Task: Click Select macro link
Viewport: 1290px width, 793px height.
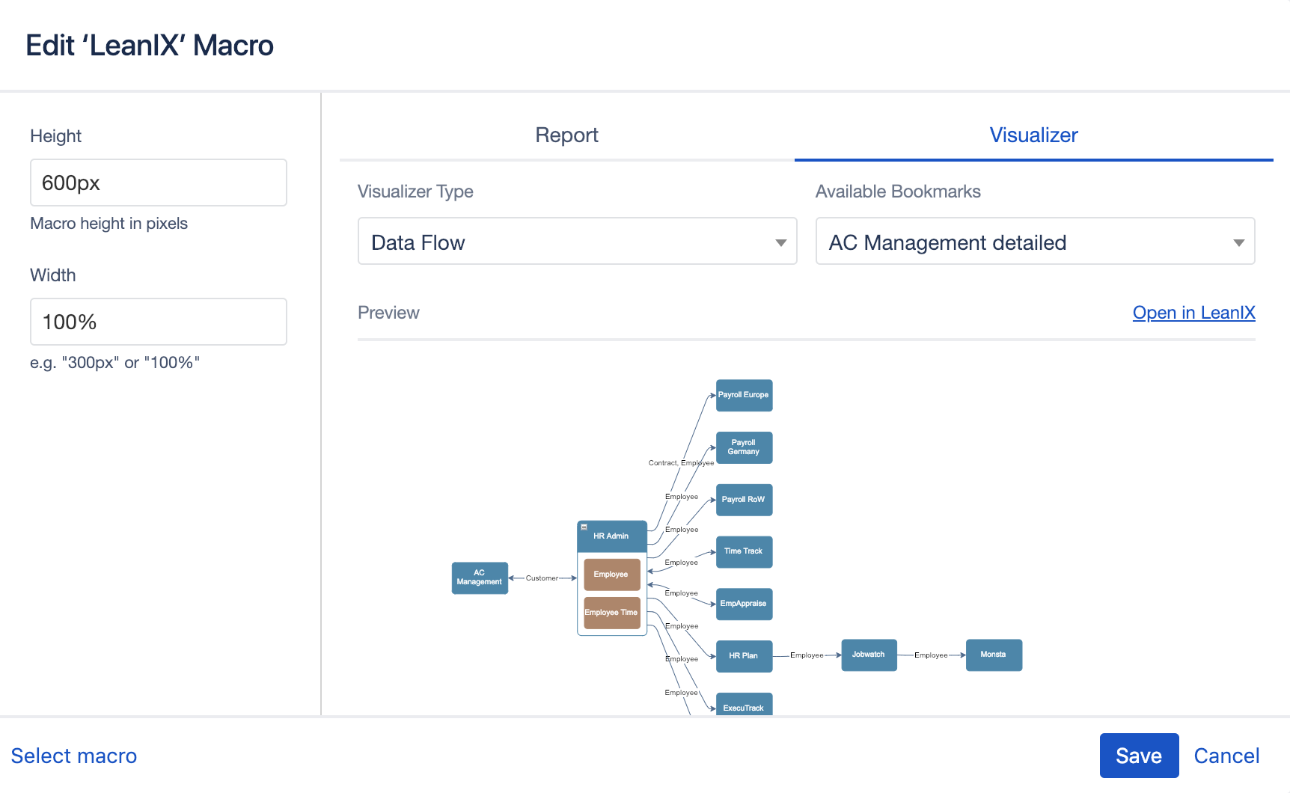Action: (74, 756)
